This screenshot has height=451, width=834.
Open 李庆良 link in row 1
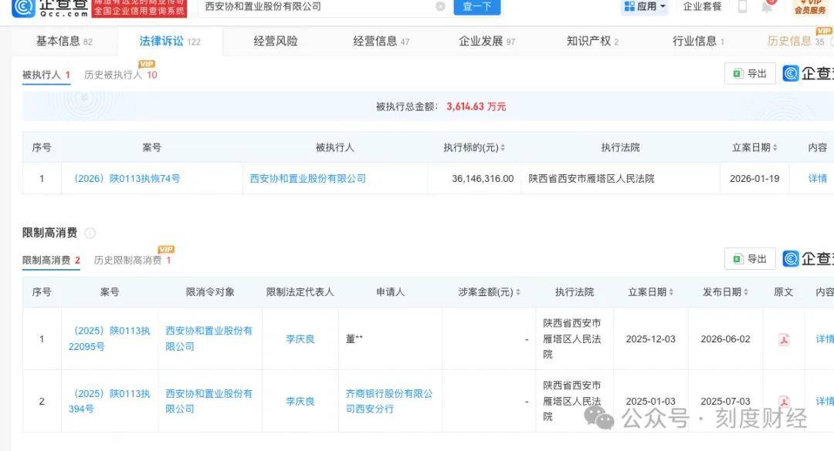click(x=300, y=339)
